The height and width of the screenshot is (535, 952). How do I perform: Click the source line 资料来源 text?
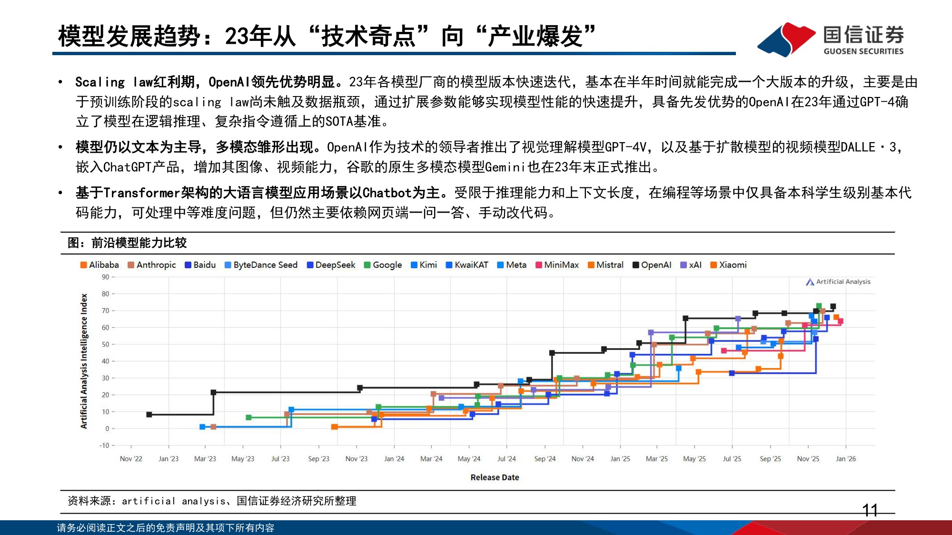[212, 501]
